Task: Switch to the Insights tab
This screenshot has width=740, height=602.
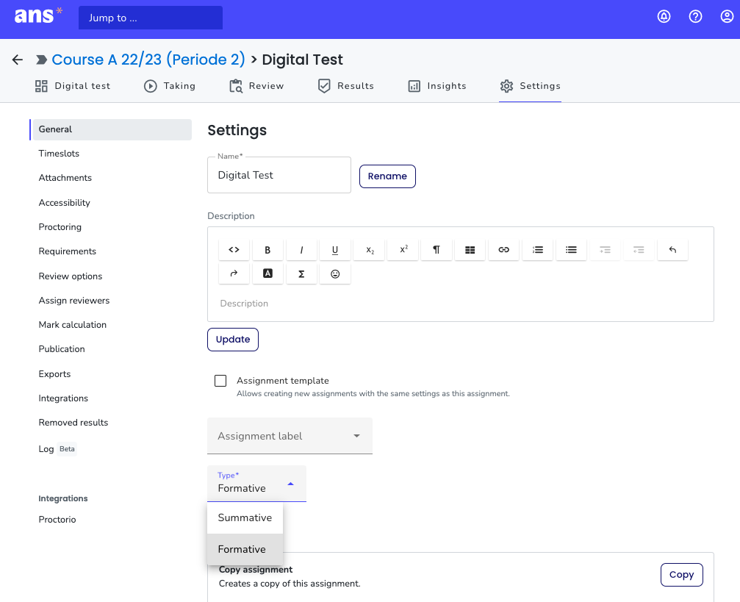Action: [x=437, y=86]
